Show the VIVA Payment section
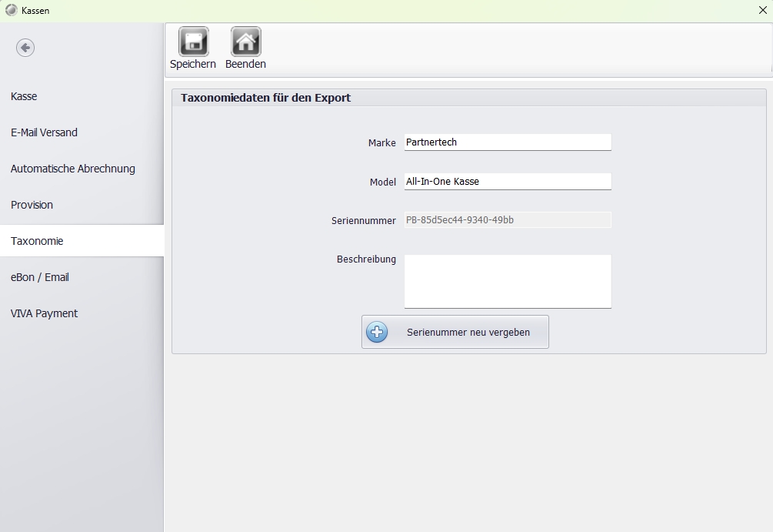Screen dimensions: 773x532 (x=44, y=313)
